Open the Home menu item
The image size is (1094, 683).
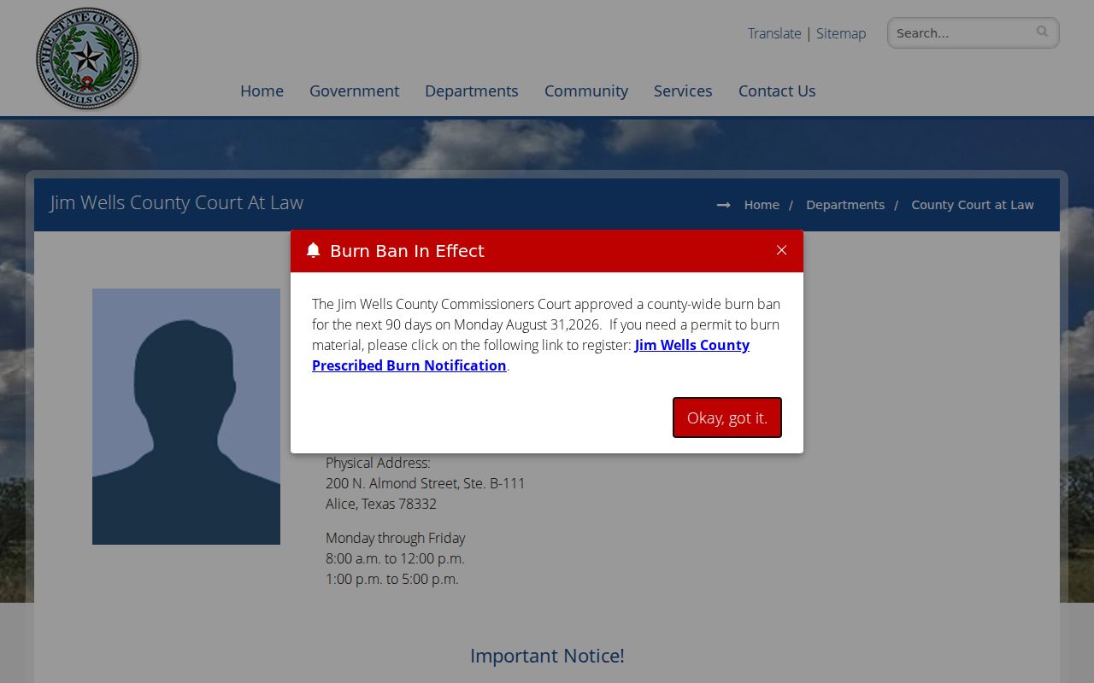(x=262, y=90)
